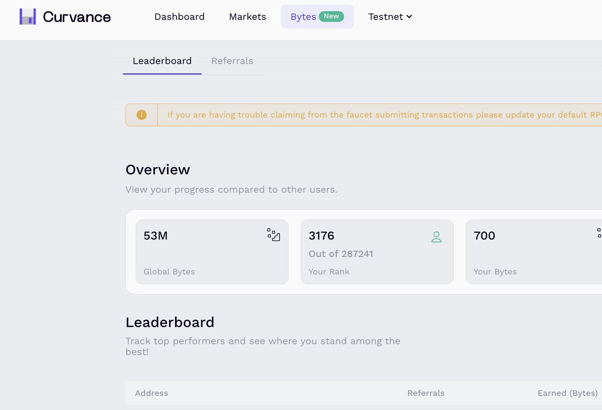Click the Address column header
The width and height of the screenshot is (602, 410).
pyautogui.click(x=152, y=393)
